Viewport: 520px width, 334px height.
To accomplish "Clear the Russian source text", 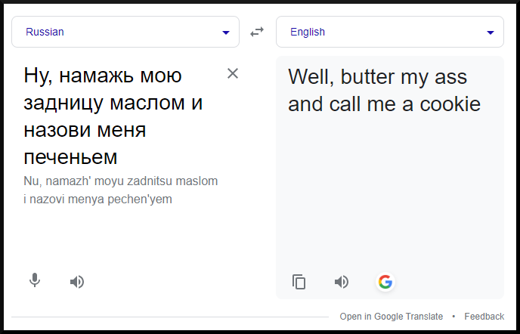I will click(x=233, y=73).
